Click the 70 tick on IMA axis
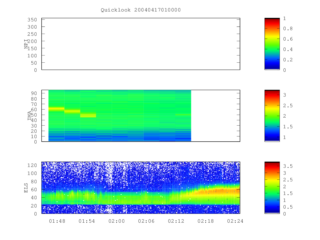 (34, 104)
